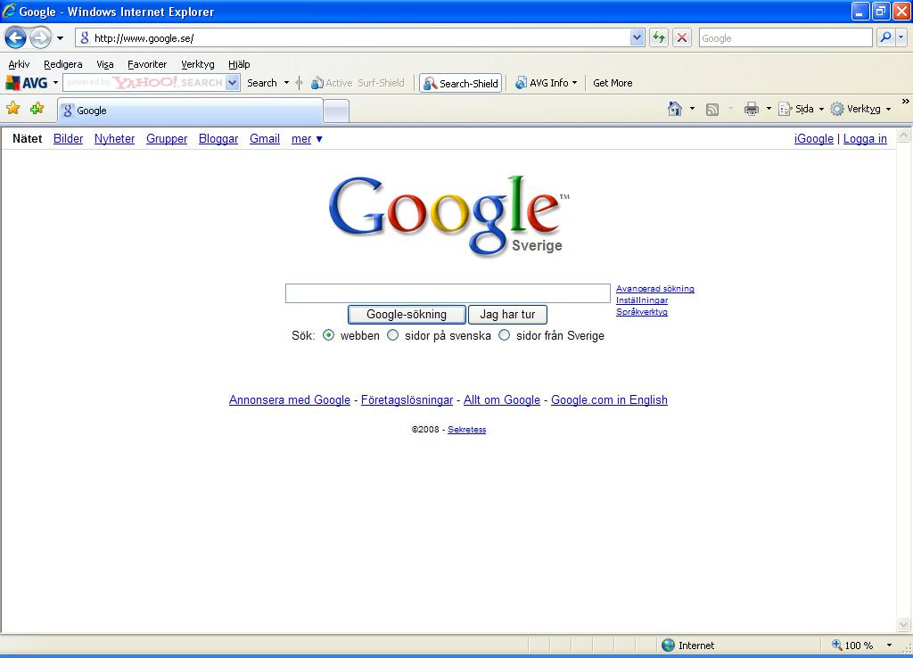This screenshot has height=658, width=913.
Task: Open the Visa menu
Action: [x=105, y=64]
